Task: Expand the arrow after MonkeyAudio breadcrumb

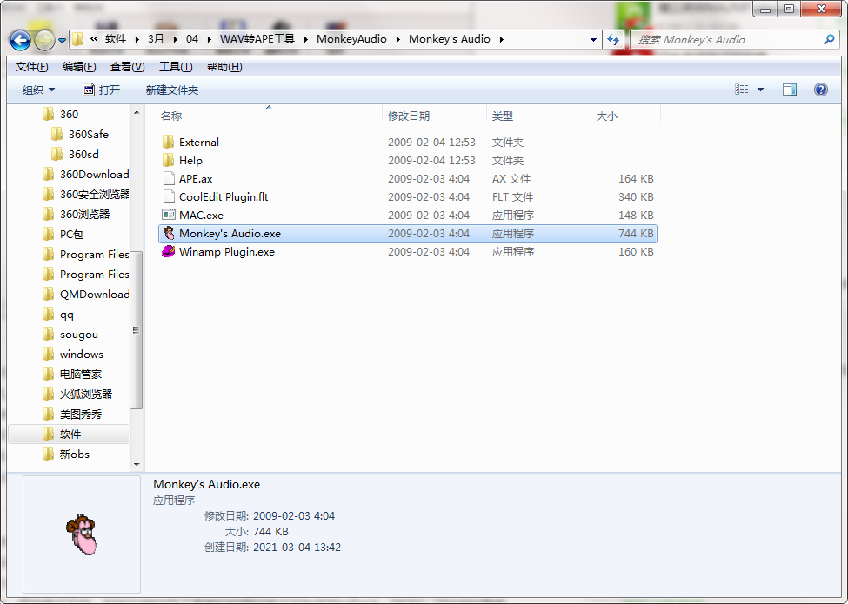Action: coord(398,39)
